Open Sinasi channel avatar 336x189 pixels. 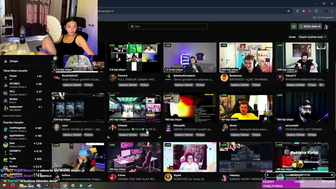[x=224, y=128]
